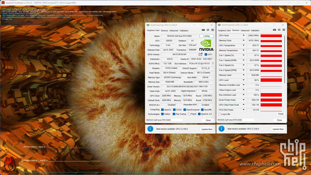311x175 pixels.
Task: Click the Driver Version field
Action: pos(187,87)
